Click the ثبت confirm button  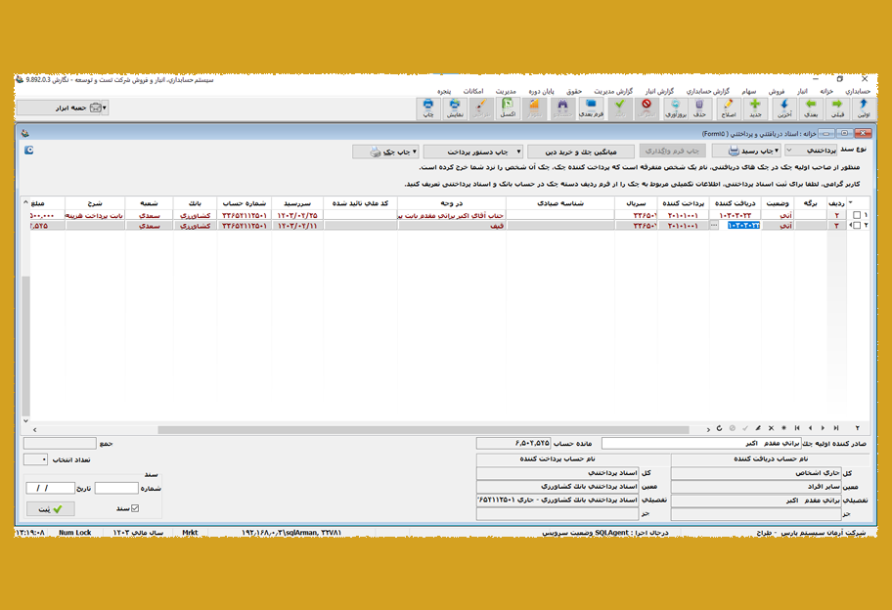click(x=50, y=508)
